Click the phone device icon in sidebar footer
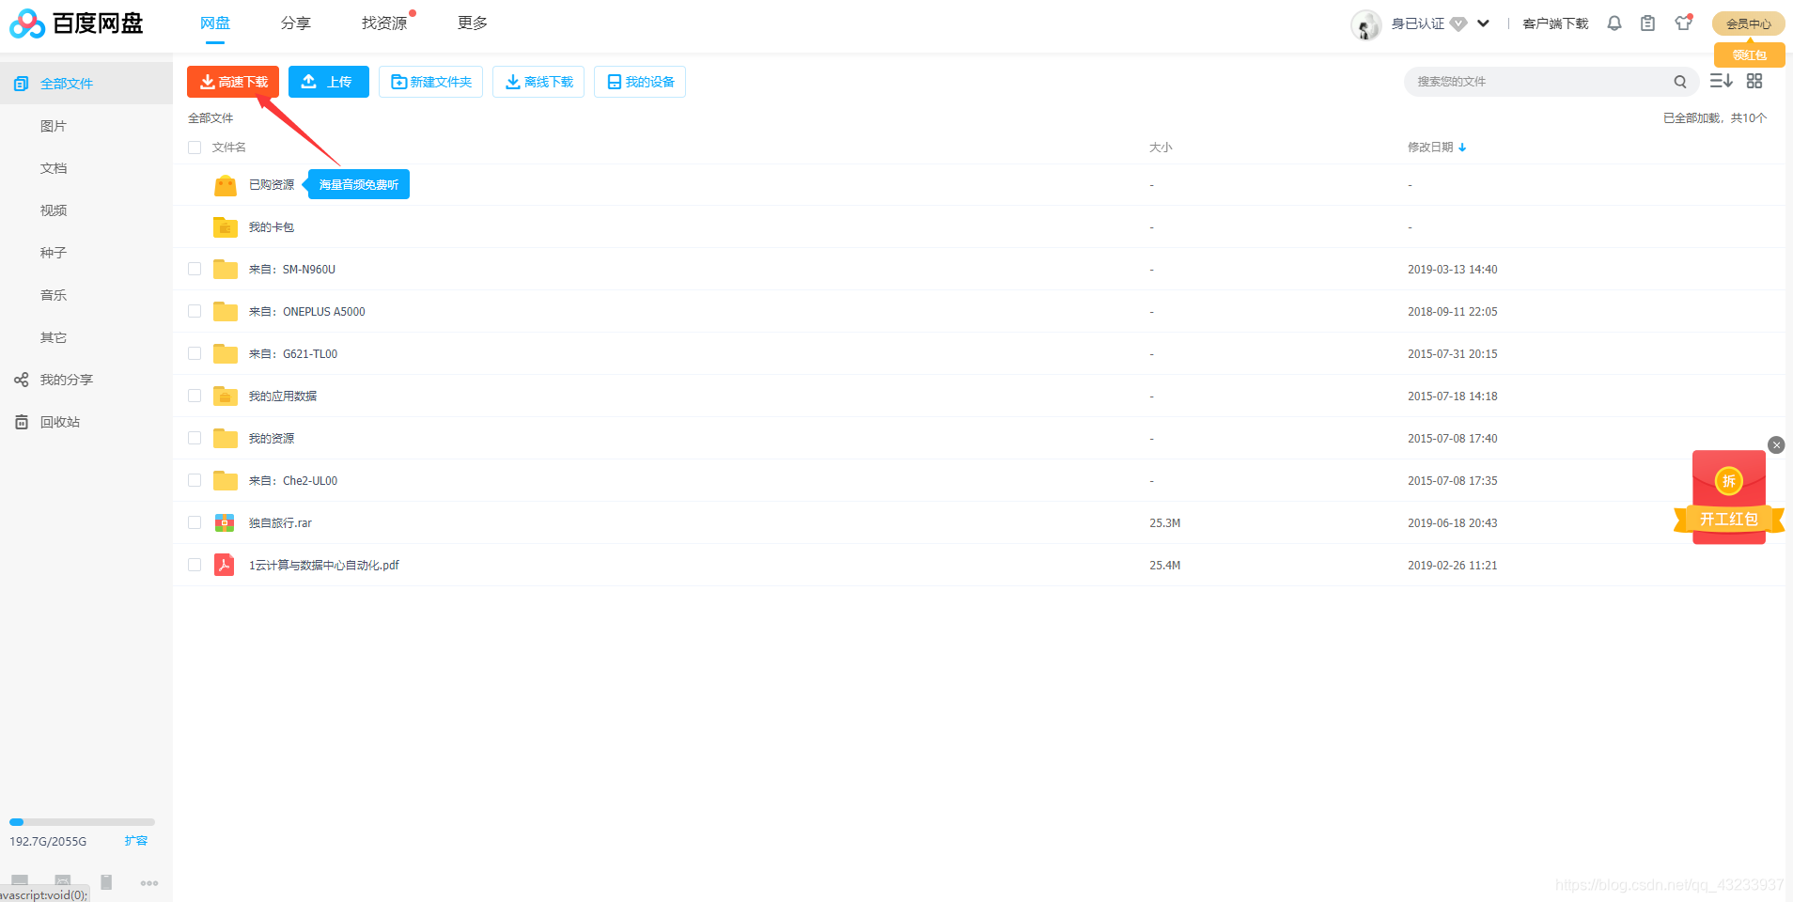Screen dimensions: 1793x902 point(106,882)
